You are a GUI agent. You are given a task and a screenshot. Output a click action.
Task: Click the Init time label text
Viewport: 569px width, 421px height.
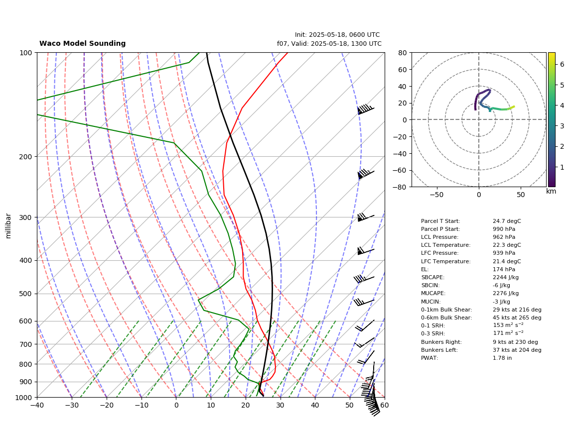click(337, 35)
